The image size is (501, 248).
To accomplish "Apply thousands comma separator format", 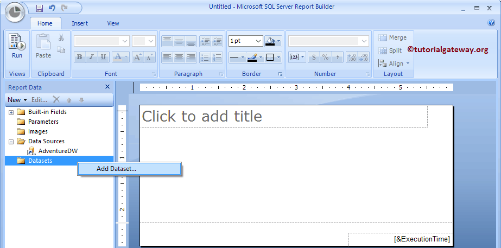I will (338, 57).
